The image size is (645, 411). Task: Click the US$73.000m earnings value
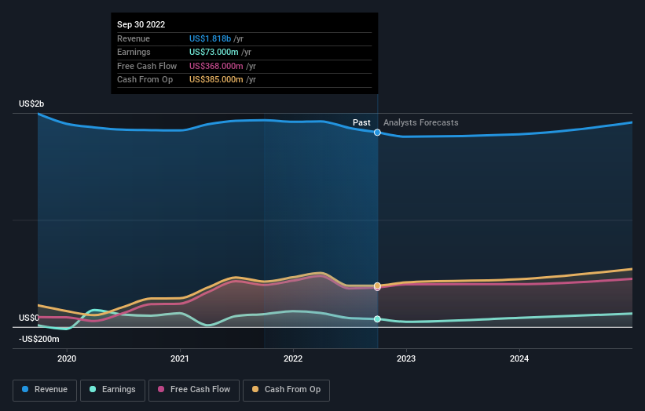(214, 52)
